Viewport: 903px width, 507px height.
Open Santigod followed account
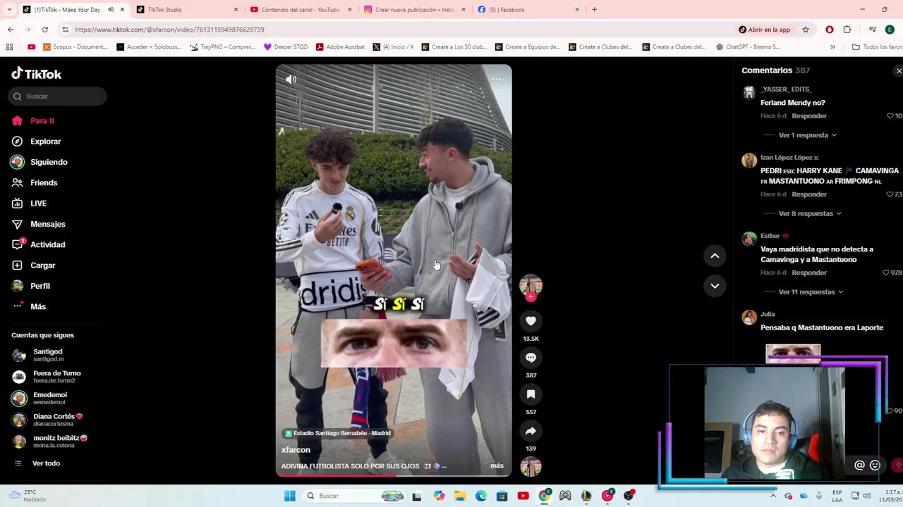click(x=48, y=355)
